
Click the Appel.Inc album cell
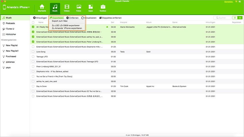coord(150,86)
